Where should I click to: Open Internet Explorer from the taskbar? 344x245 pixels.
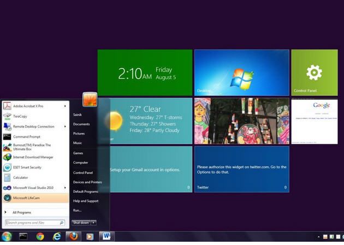(x=57, y=236)
